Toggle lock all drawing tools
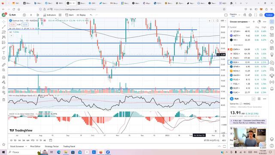This screenshot has height=155, width=275. [x=4, y=87]
